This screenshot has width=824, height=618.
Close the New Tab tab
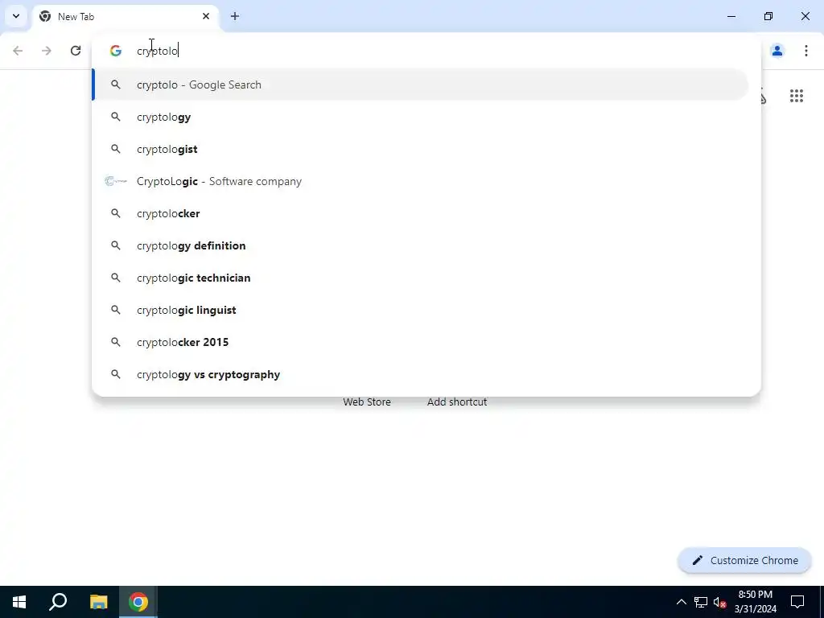(206, 16)
